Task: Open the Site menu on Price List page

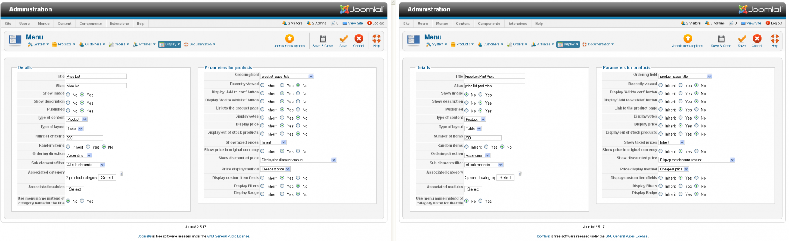Action: click(x=8, y=24)
